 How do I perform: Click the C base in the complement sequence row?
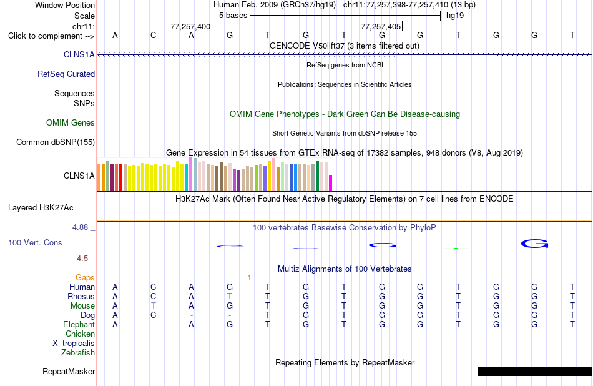tap(153, 35)
